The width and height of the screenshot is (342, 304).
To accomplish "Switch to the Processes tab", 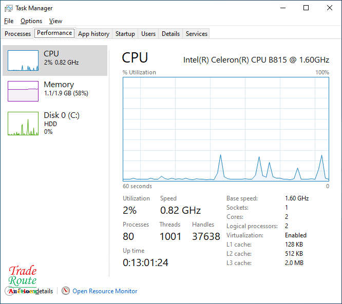I will pyautogui.click(x=18, y=34).
